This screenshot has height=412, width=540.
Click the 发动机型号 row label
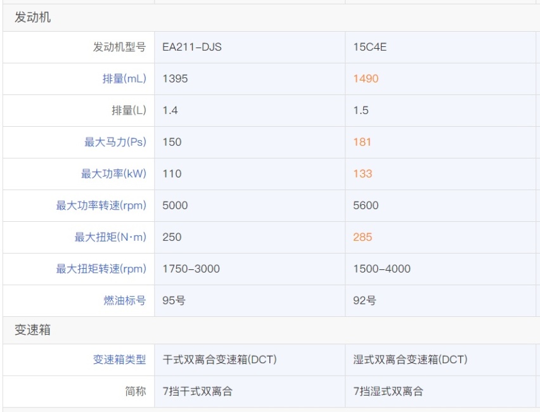pyautogui.click(x=120, y=47)
